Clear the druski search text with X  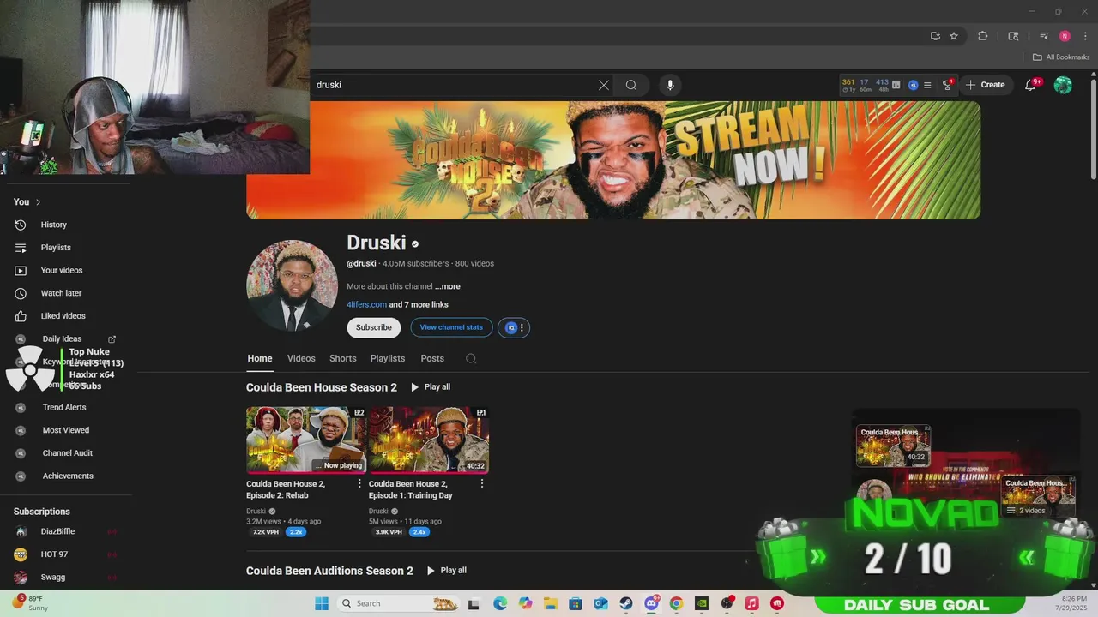(x=604, y=85)
